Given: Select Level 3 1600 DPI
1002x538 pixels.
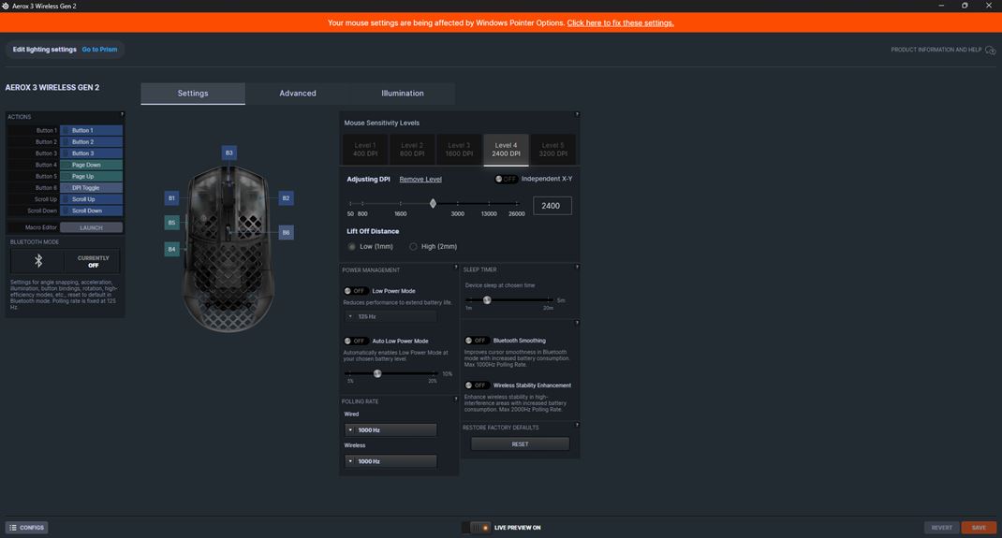Looking at the screenshot, I should coord(459,150).
